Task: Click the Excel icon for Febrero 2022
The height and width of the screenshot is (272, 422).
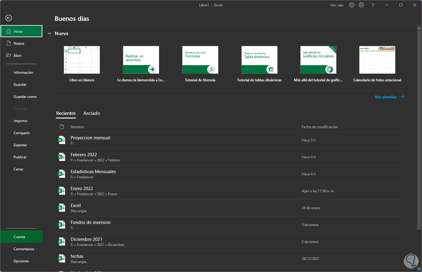Action: click(62, 157)
